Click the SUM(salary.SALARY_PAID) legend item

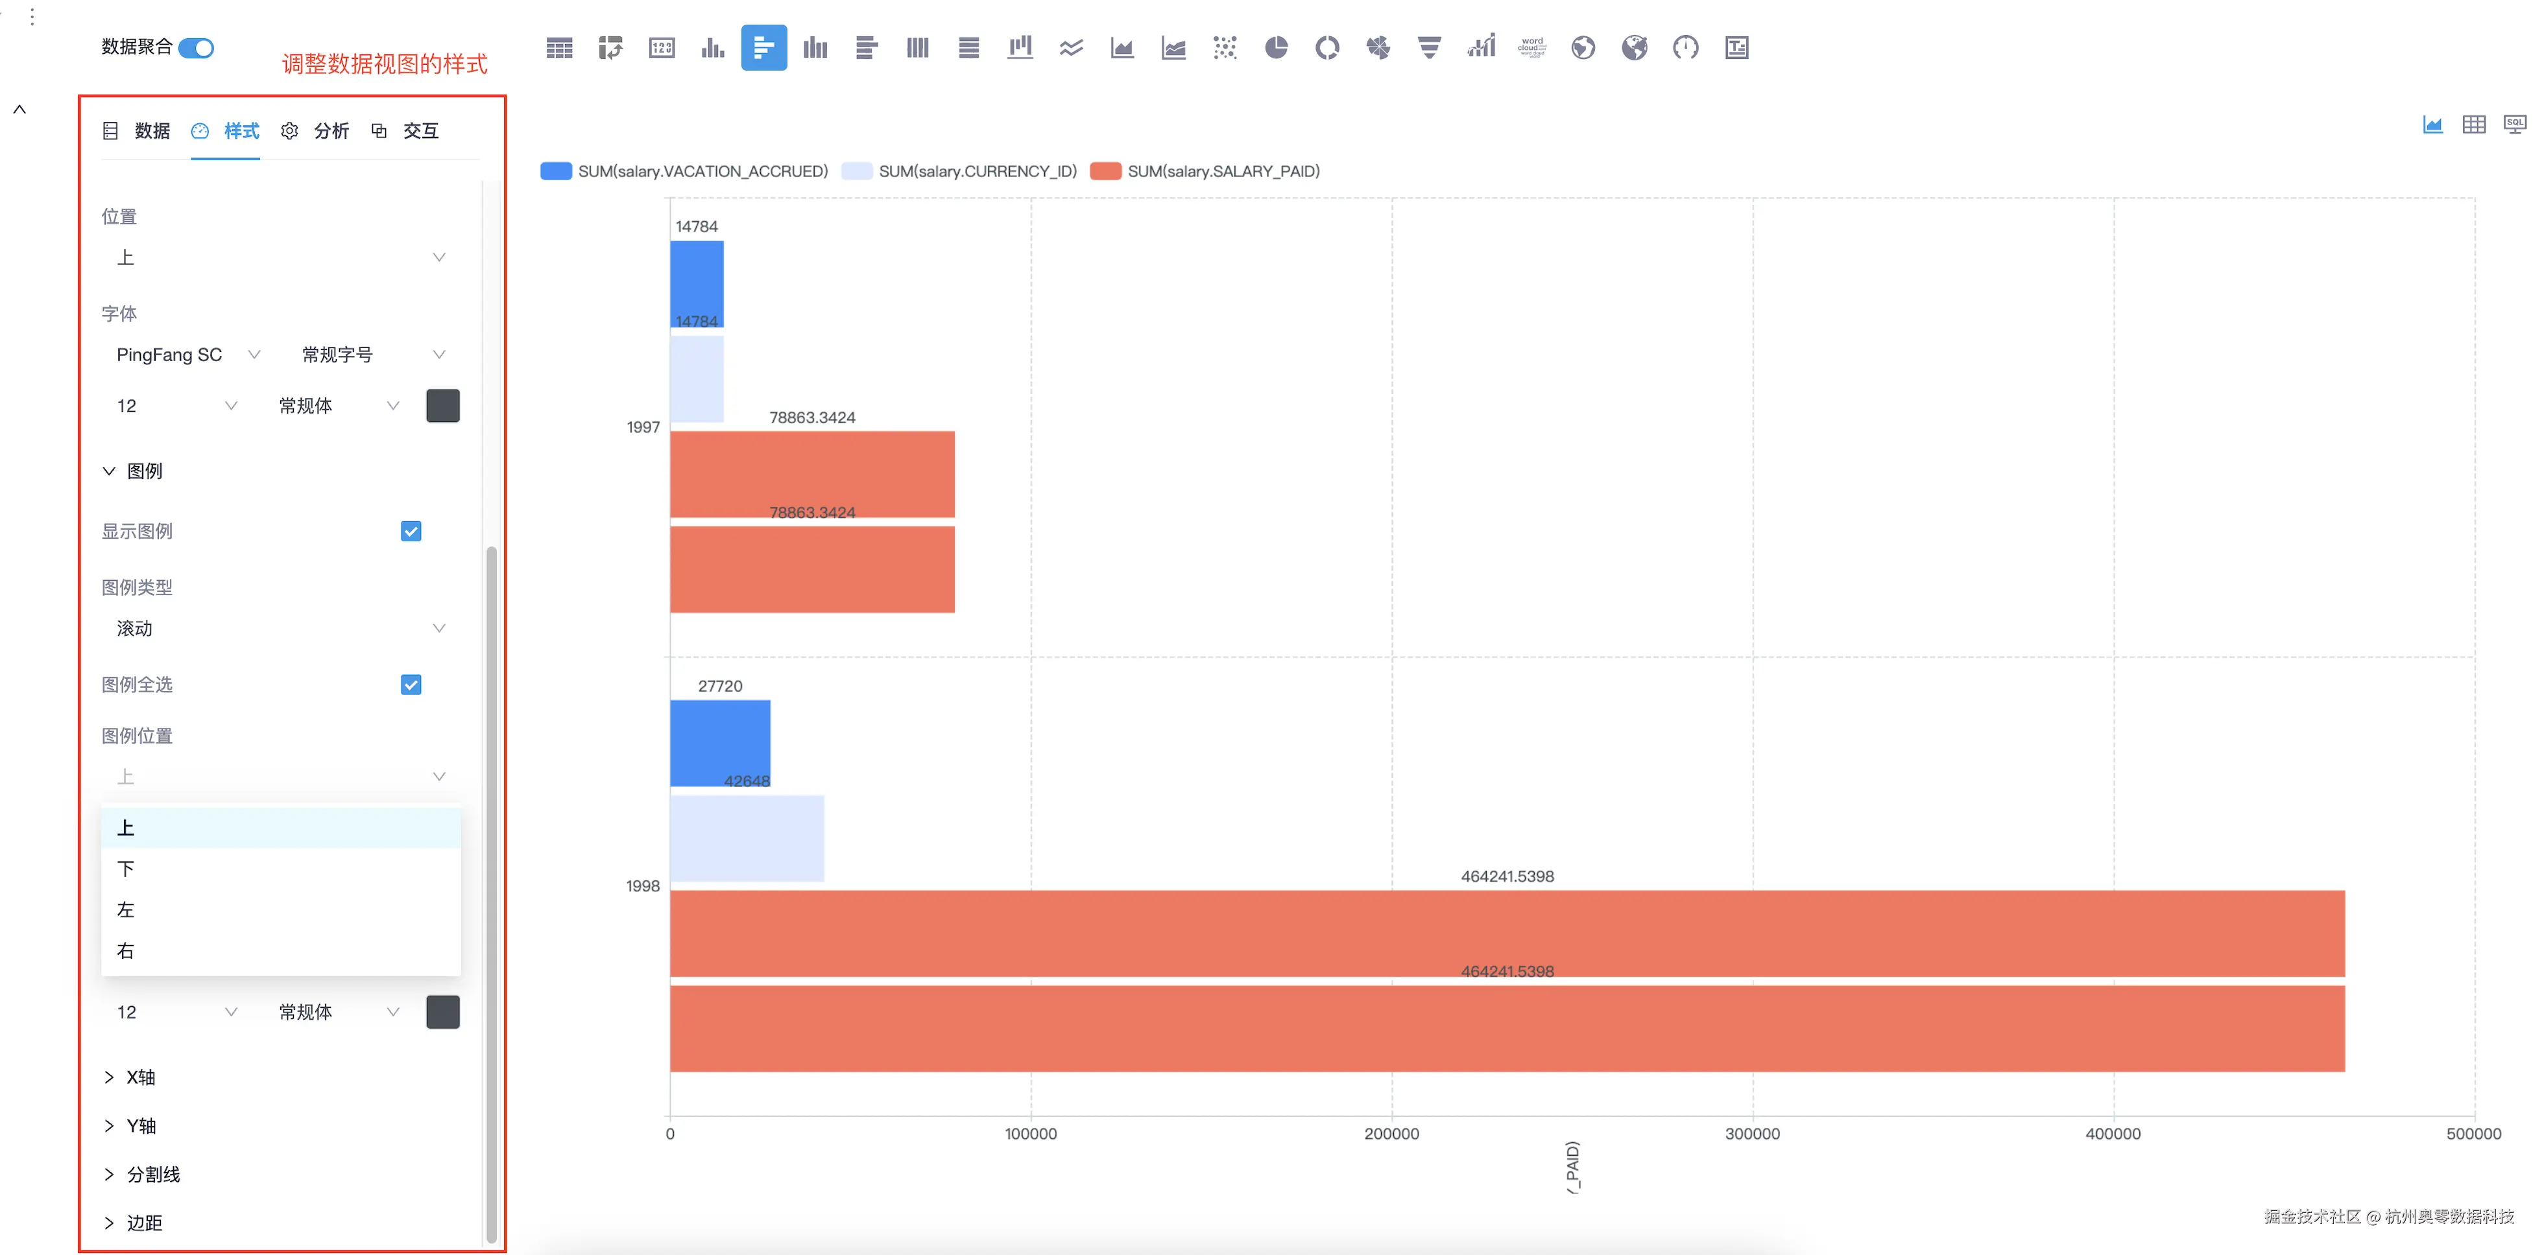point(1206,172)
